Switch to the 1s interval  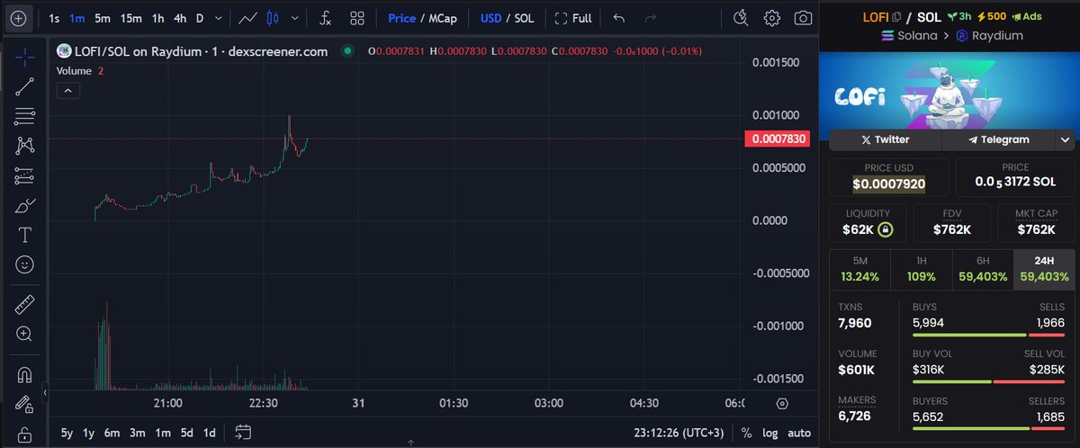pyautogui.click(x=55, y=18)
